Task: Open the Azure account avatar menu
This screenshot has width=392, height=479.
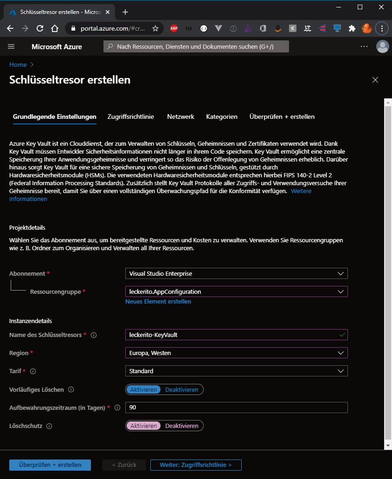Action: 382,46
